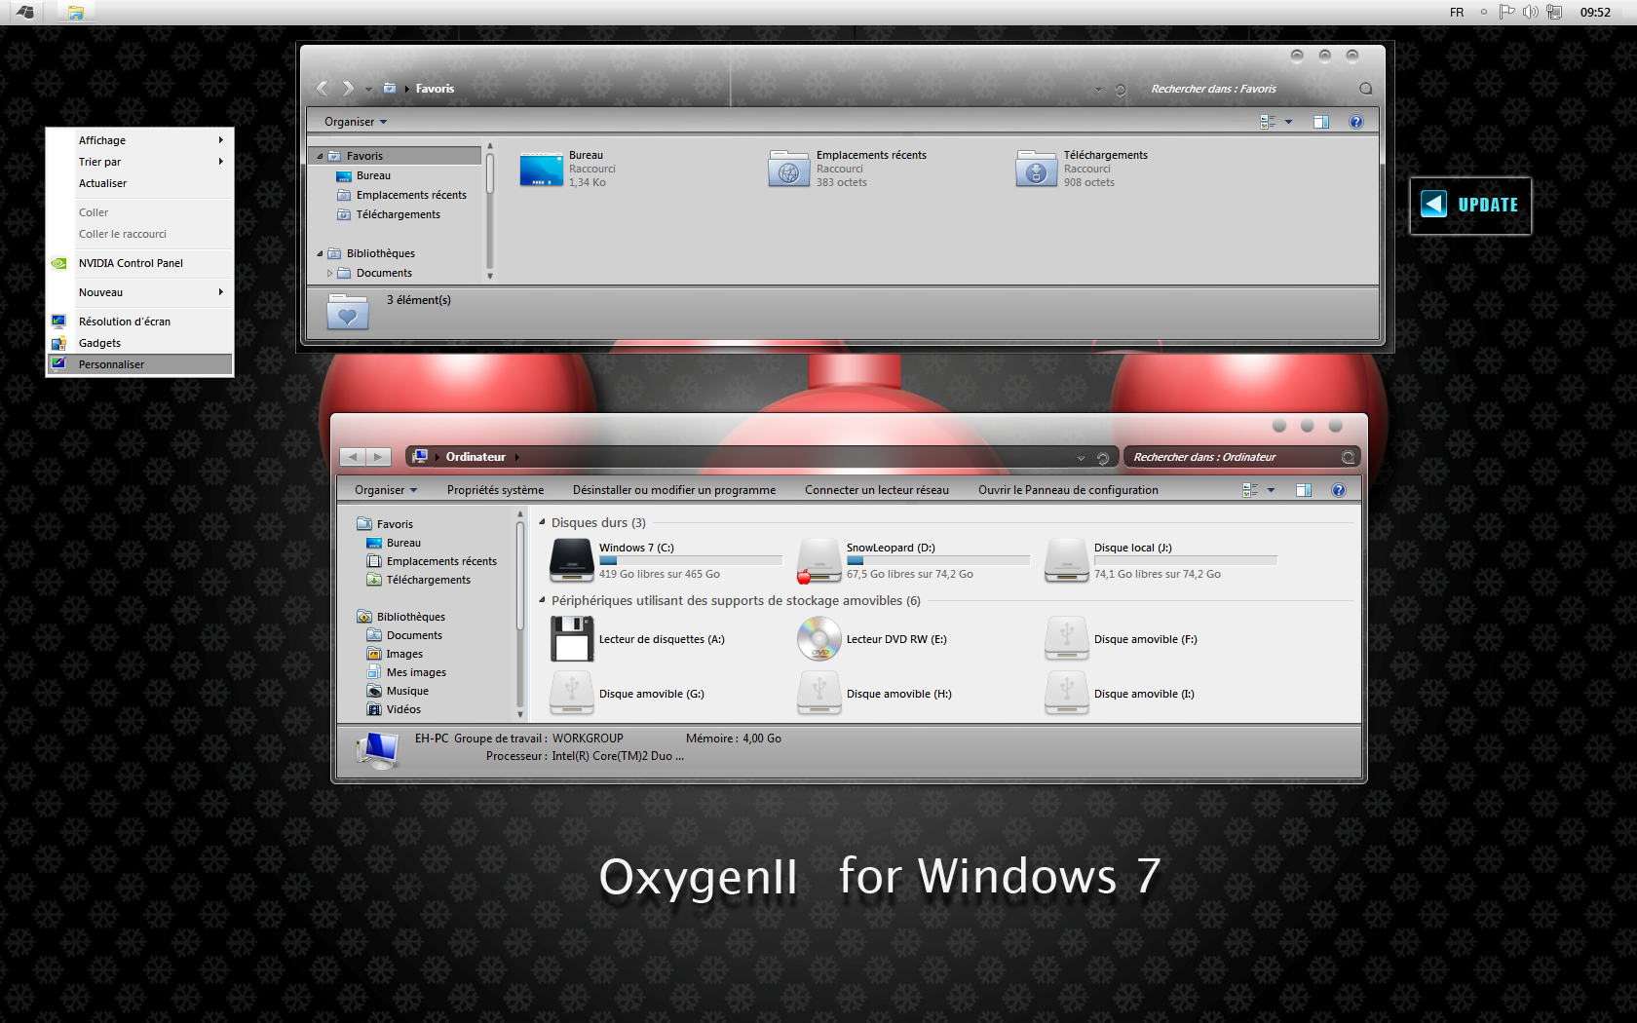Click the forward button in Ordinateur window
Screen dimensions: 1637x1023
click(x=378, y=457)
